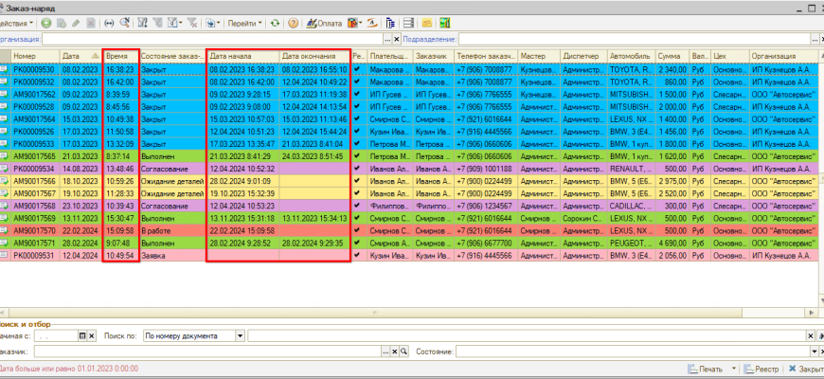This screenshot has height=379, width=824.
Task: Click the Refresh list icon
Action: (275, 22)
